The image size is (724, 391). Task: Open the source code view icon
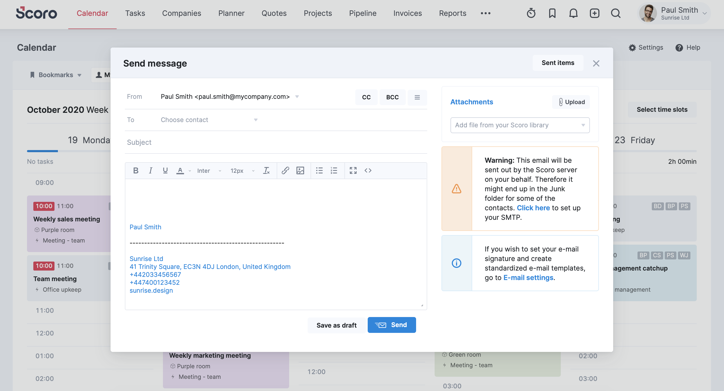[x=368, y=171]
